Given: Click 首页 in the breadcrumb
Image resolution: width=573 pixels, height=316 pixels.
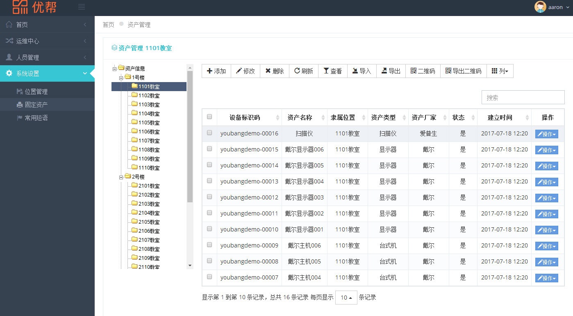Looking at the screenshot, I should click(x=108, y=25).
